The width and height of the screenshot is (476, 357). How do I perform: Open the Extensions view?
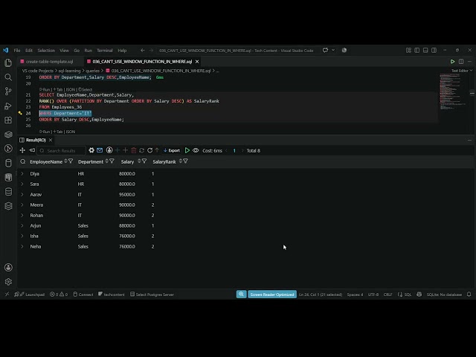coord(8,120)
